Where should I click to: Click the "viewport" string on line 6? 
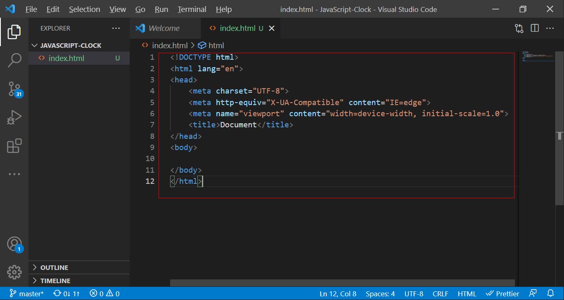(262, 114)
